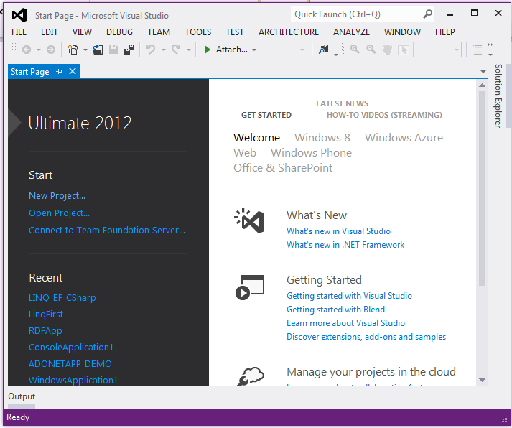Select the Office & SharePoint category
512x428 pixels.
(x=283, y=168)
